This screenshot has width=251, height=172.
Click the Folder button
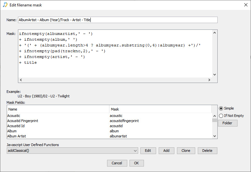point(228,123)
